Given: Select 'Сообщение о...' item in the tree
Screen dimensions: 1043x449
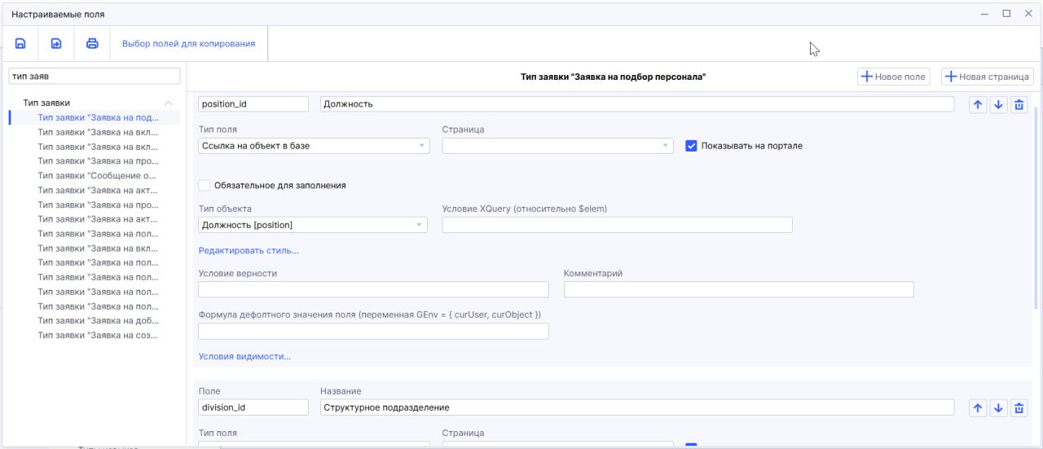Looking at the screenshot, I should pyautogui.click(x=96, y=176).
